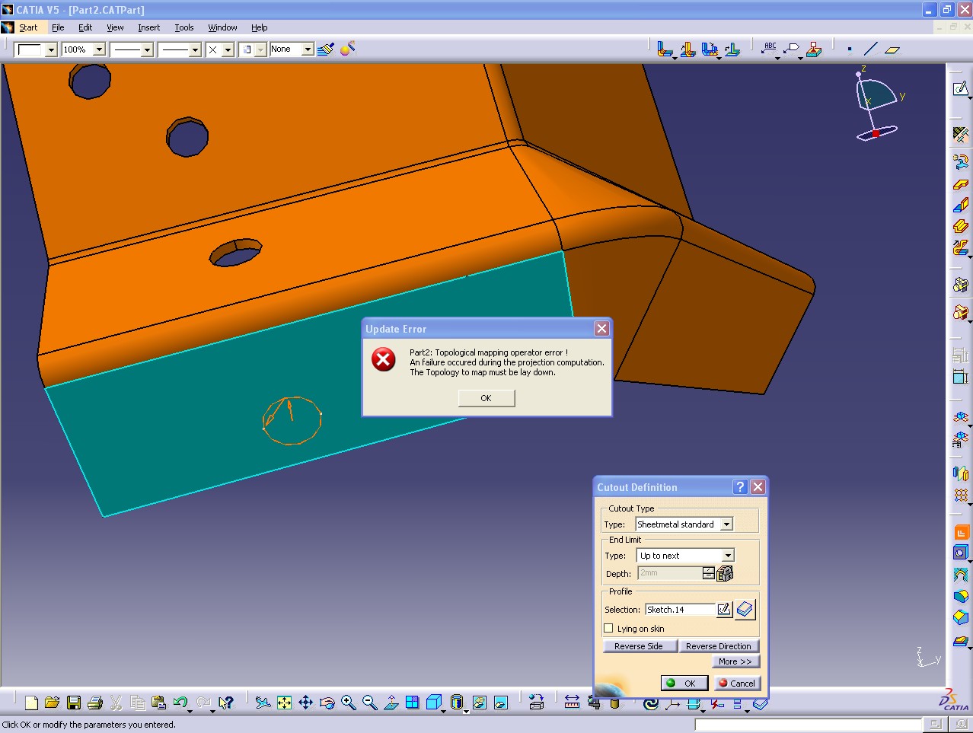The width and height of the screenshot is (973, 733).
Task: Select the Plane tool in top toolbar
Action: [892, 49]
